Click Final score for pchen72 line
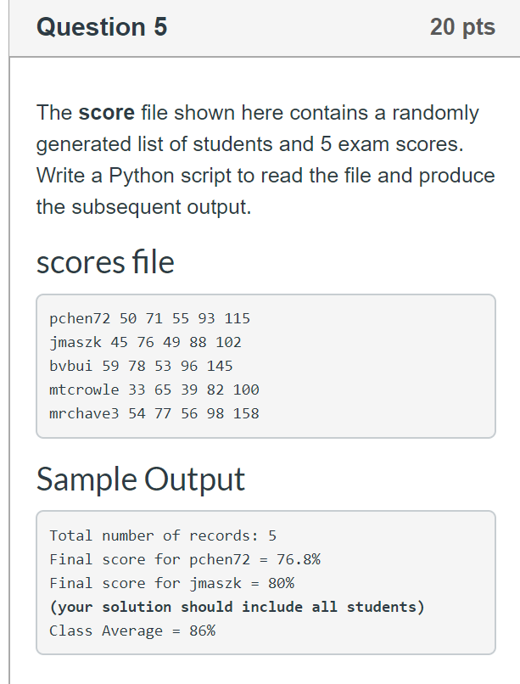 point(185,559)
